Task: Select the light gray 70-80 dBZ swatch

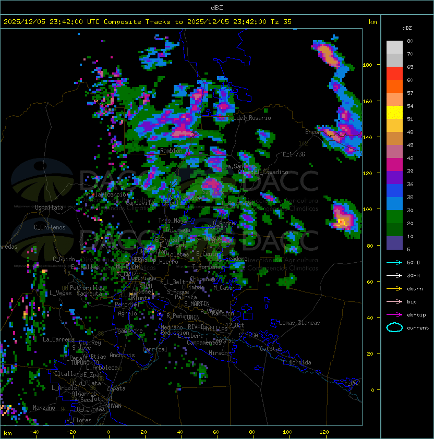Action: pos(394,47)
